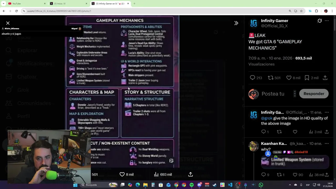336x189 pixels.
Task: Share the main post with the upload arrow icon
Action: tap(325, 78)
